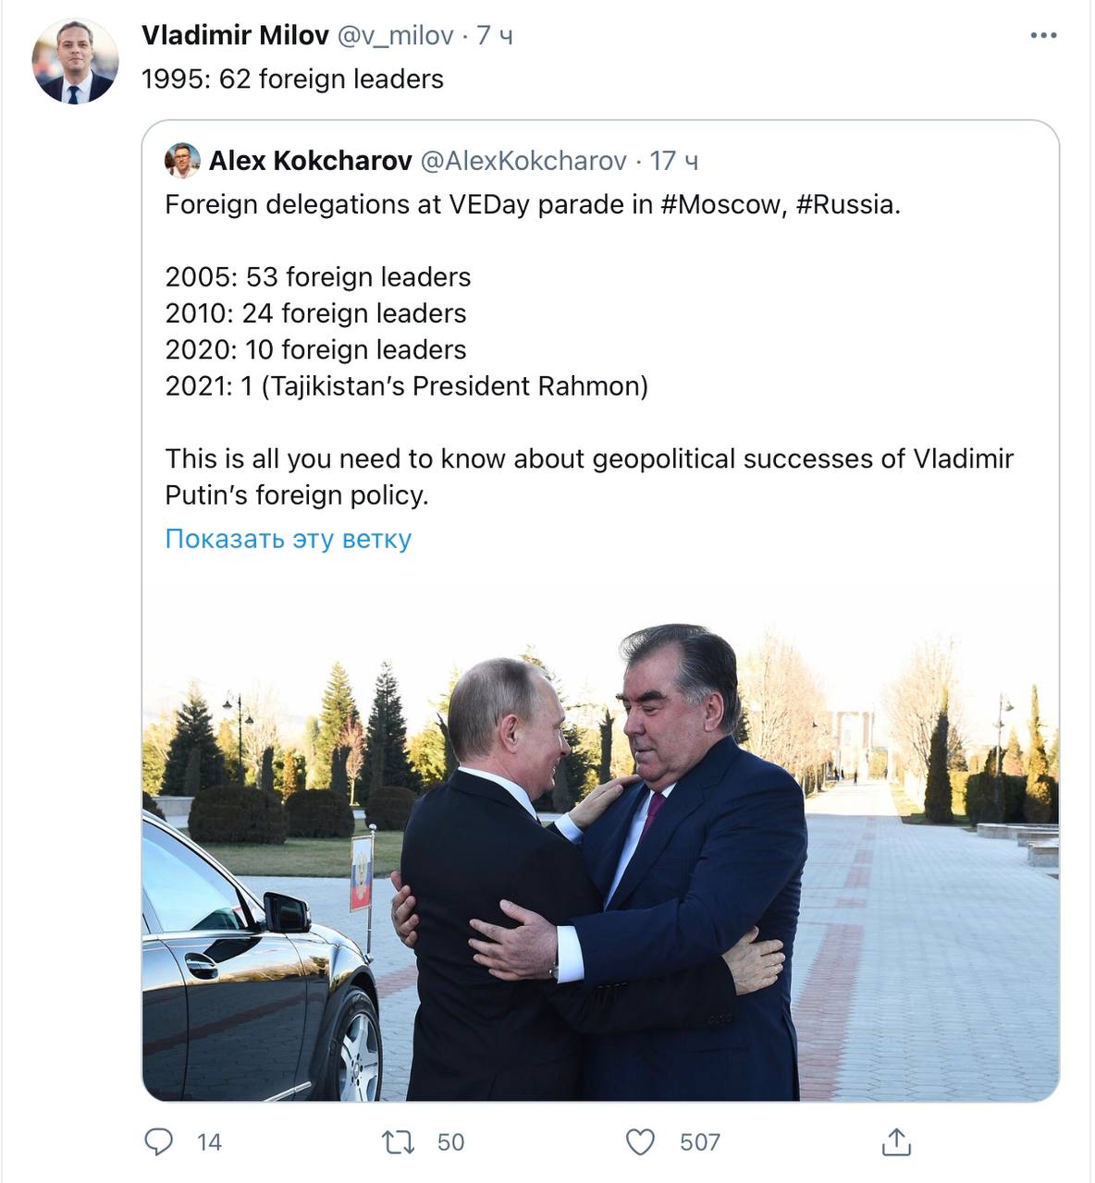Image resolution: width=1095 pixels, height=1183 pixels.
Task: Click the share upload icon
Action: click(895, 1142)
